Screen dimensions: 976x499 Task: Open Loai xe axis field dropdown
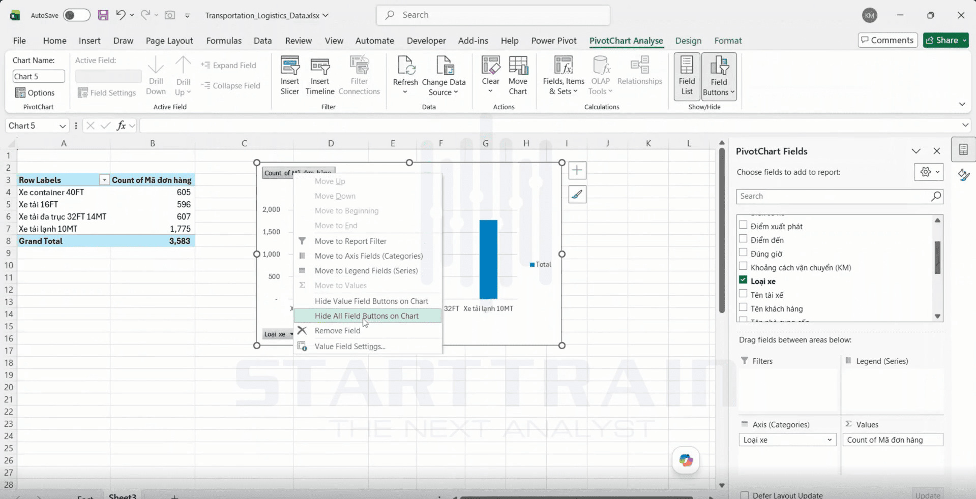pyautogui.click(x=830, y=440)
